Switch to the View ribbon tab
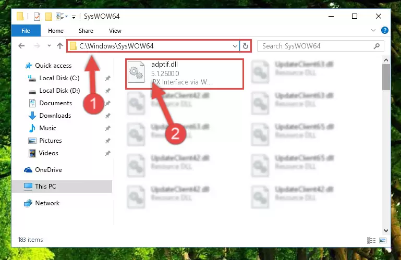The image size is (401, 260). pyautogui.click(x=115, y=31)
